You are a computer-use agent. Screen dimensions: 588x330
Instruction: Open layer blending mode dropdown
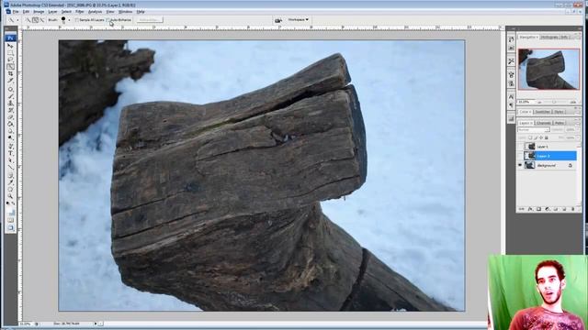(x=534, y=129)
